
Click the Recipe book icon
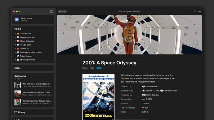tap(18, 45)
